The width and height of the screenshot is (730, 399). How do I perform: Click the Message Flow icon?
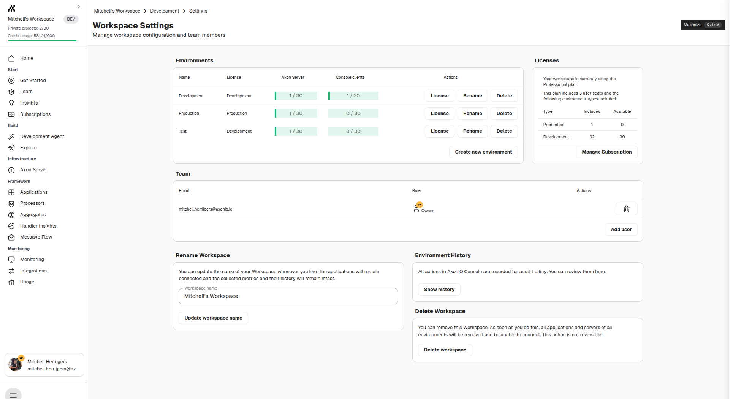(x=11, y=237)
